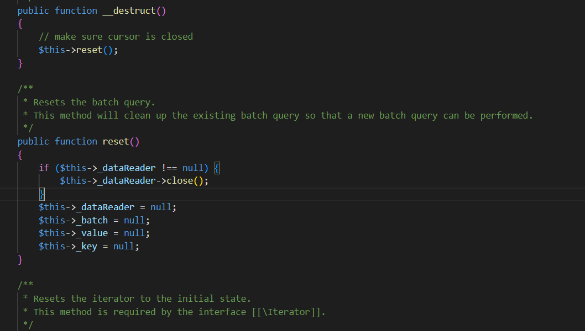The image size is (585, 331).
Task: Click the _key property name
Action: pos(87,247)
